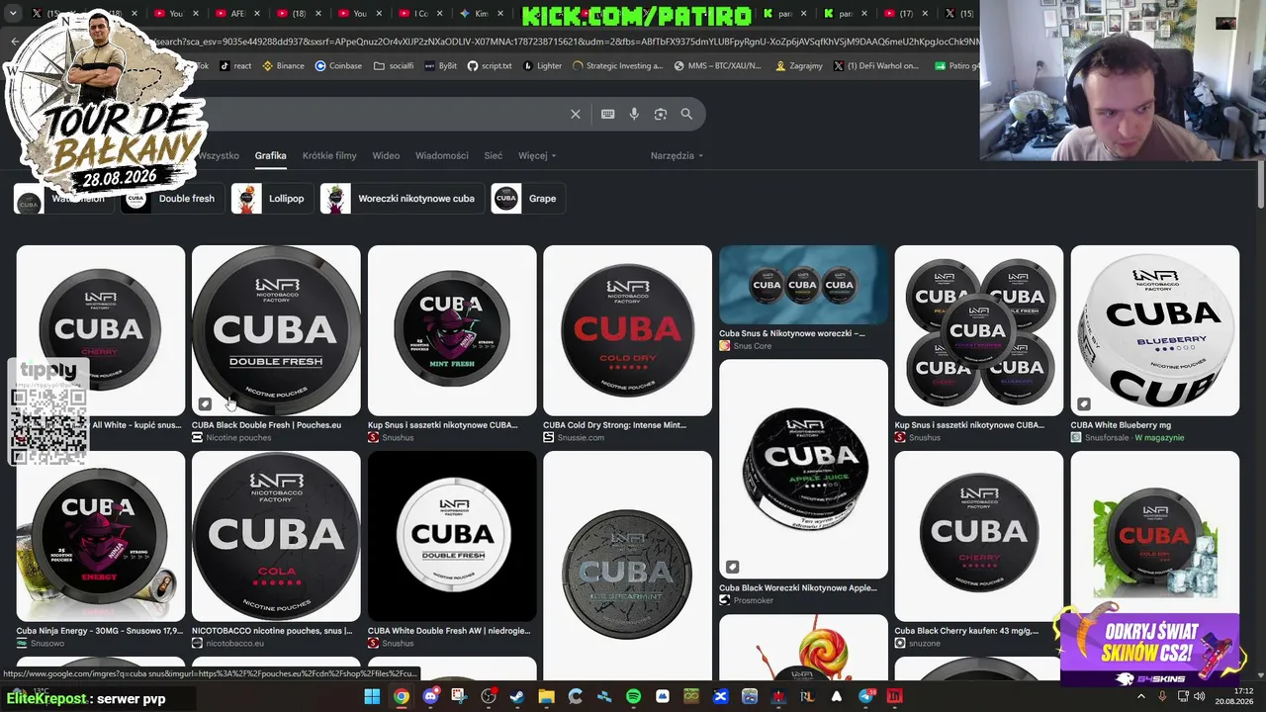This screenshot has width=1266, height=712.
Task: Open the react bookmark
Action: [235, 66]
